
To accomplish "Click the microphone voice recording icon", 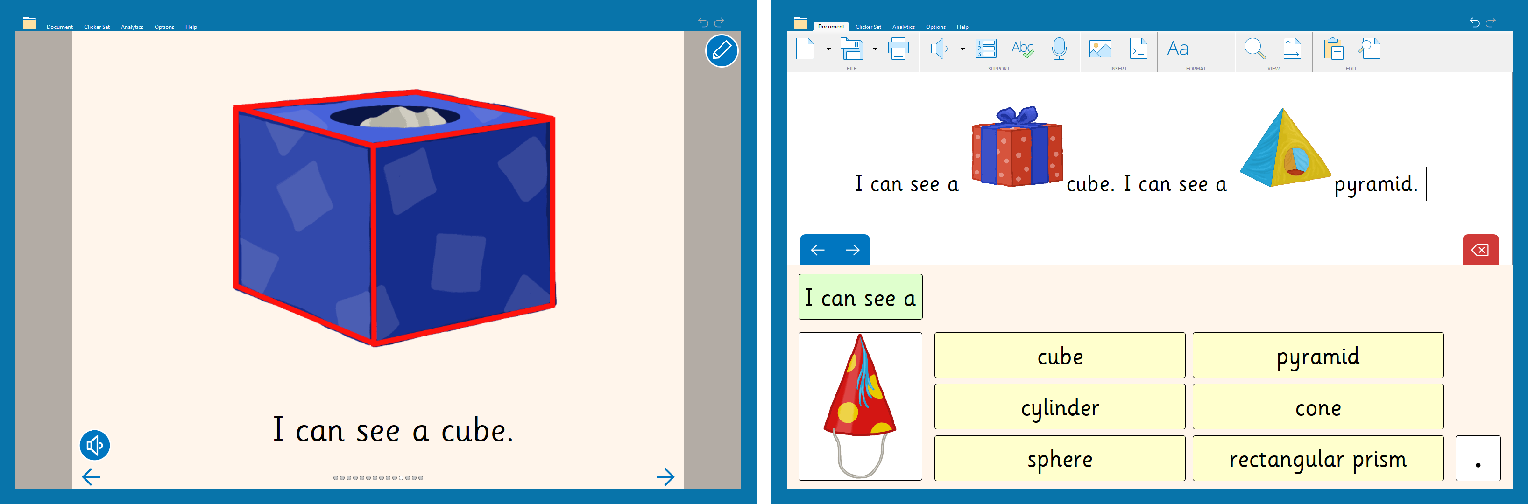I will [x=1059, y=49].
